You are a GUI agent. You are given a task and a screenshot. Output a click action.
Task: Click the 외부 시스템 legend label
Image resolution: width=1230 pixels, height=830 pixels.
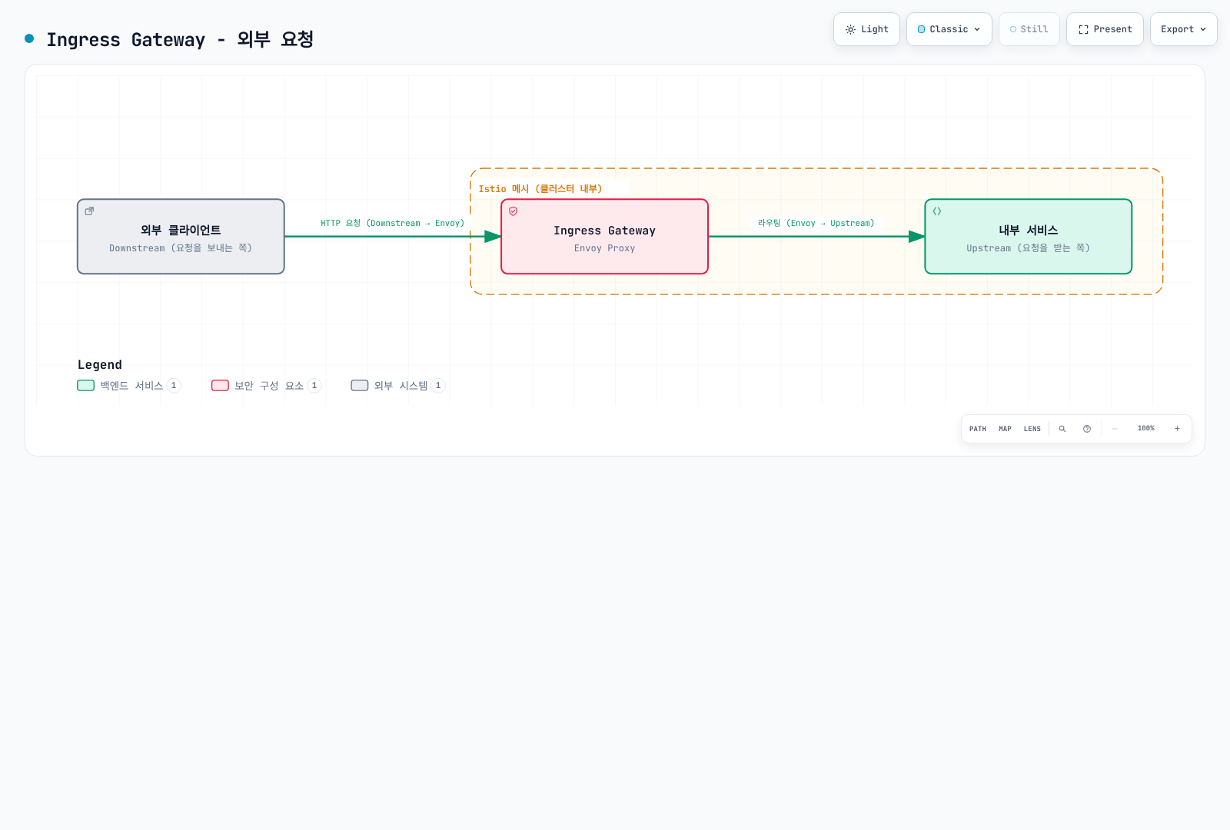tap(401, 386)
